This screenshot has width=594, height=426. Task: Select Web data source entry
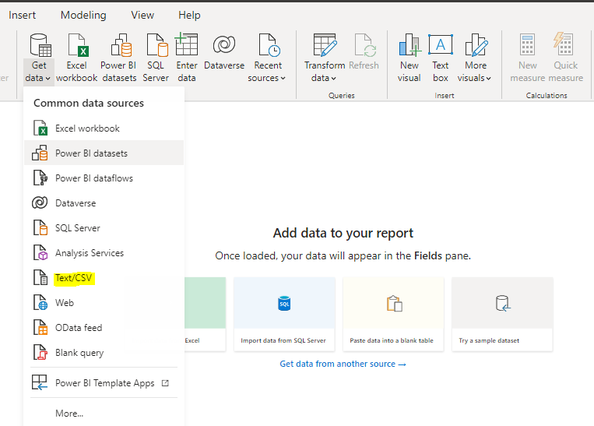(104, 302)
